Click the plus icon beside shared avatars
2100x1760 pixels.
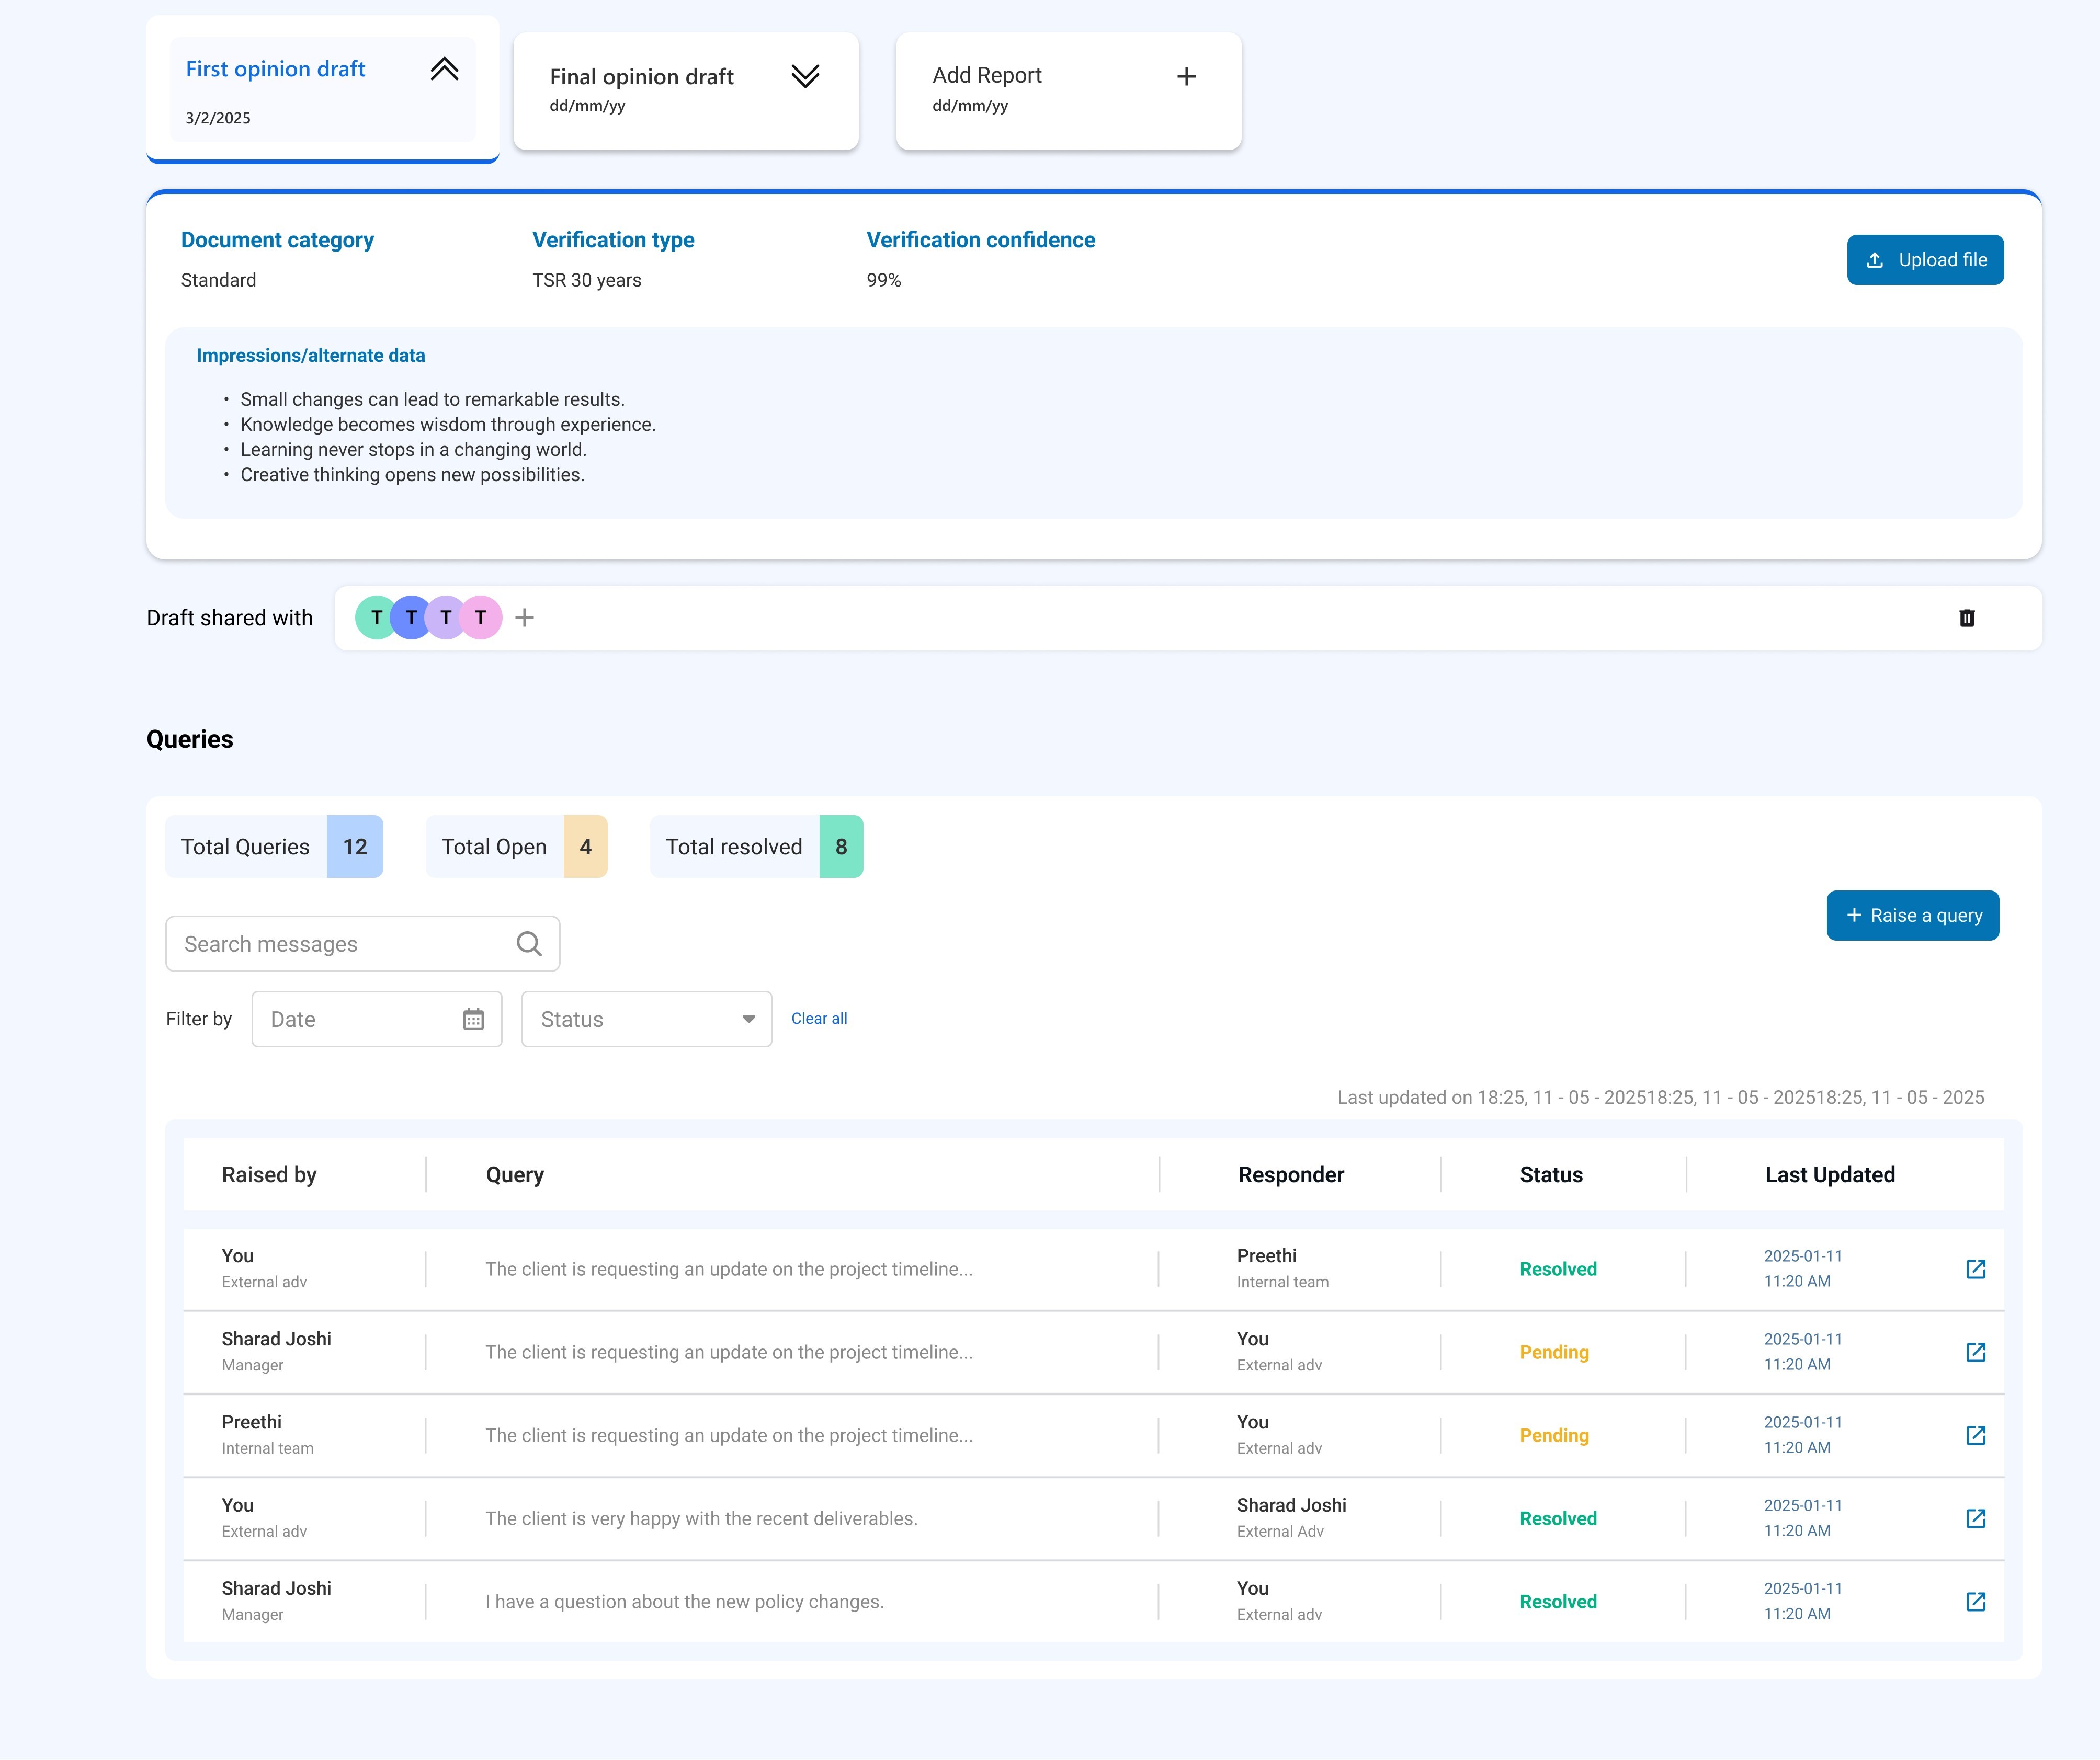(x=524, y=618)
